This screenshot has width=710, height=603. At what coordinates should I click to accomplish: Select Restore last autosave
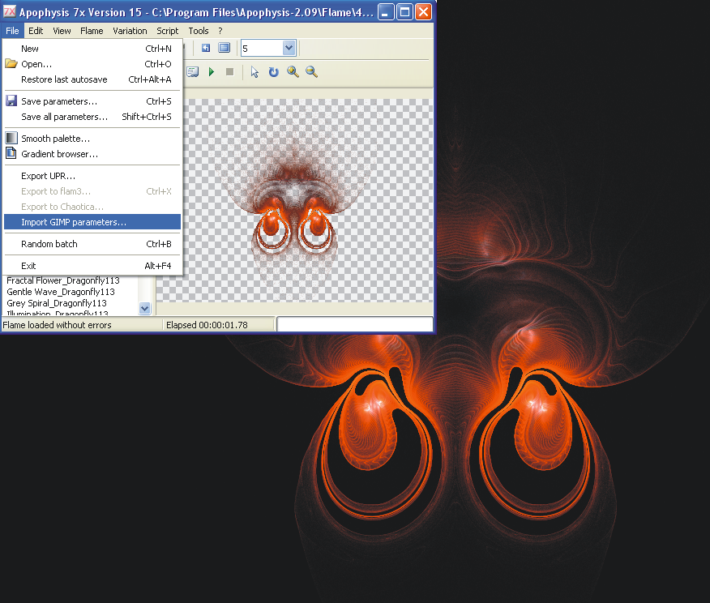click(92, 79)
